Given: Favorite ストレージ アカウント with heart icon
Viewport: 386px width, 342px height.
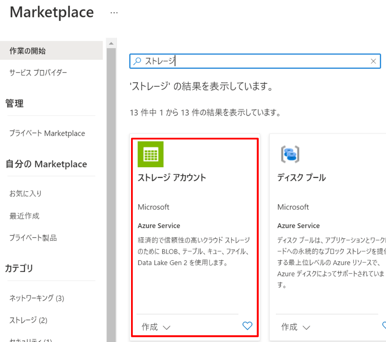Looking at the screenshot, I should pos(247,326).
